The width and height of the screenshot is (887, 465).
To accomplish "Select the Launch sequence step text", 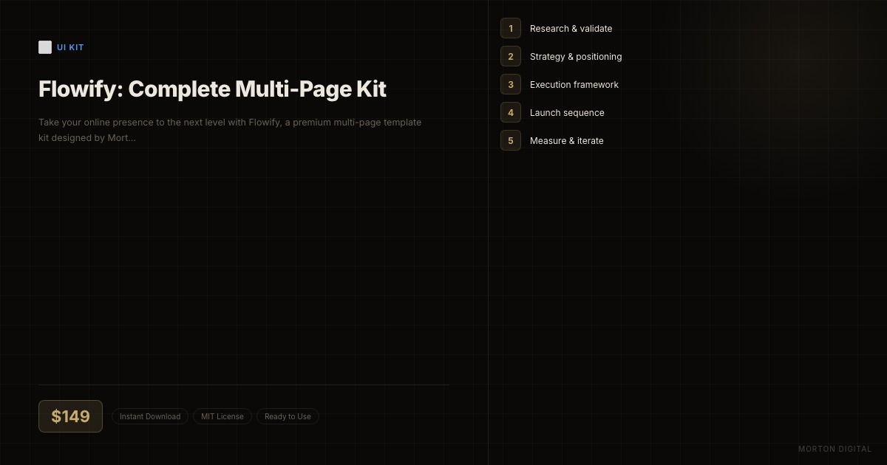I will 567,113.
